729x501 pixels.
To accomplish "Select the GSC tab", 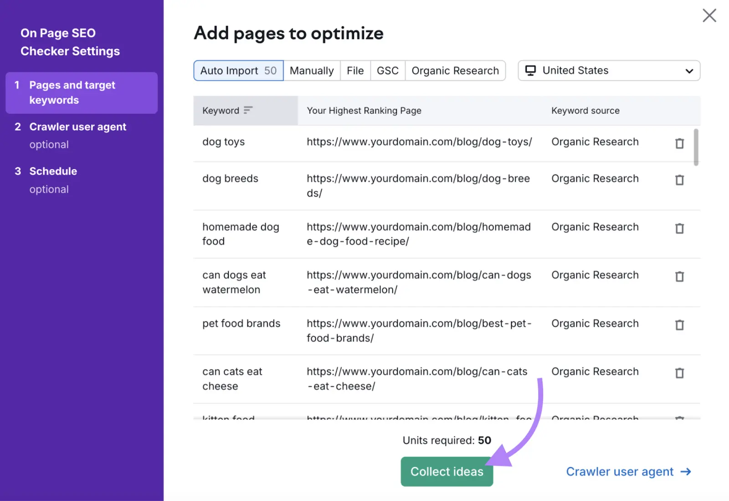I will coord(387,70).
